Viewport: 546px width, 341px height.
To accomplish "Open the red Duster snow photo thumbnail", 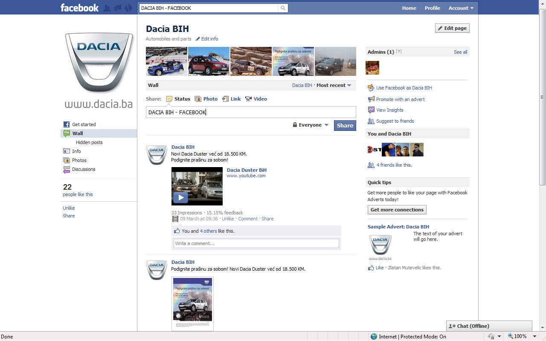I will [209, 61].
